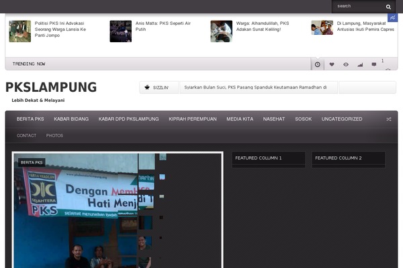Open the CONTACT page
The width and height of the screenshot is (403, 268).
pyautogui.click(x=26, y=135)
